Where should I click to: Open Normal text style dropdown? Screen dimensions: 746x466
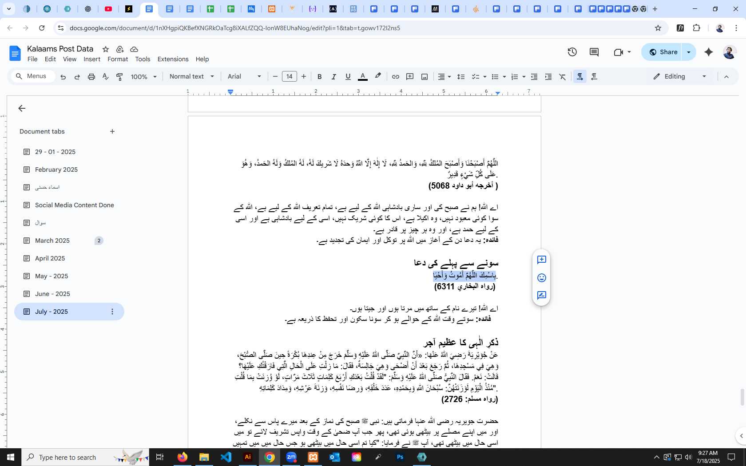click(192, 77)
